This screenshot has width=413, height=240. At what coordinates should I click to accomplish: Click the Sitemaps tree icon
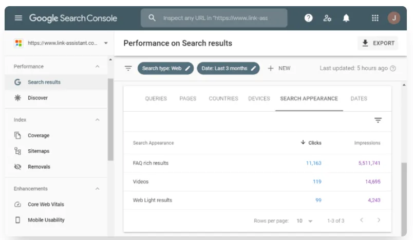17,151
